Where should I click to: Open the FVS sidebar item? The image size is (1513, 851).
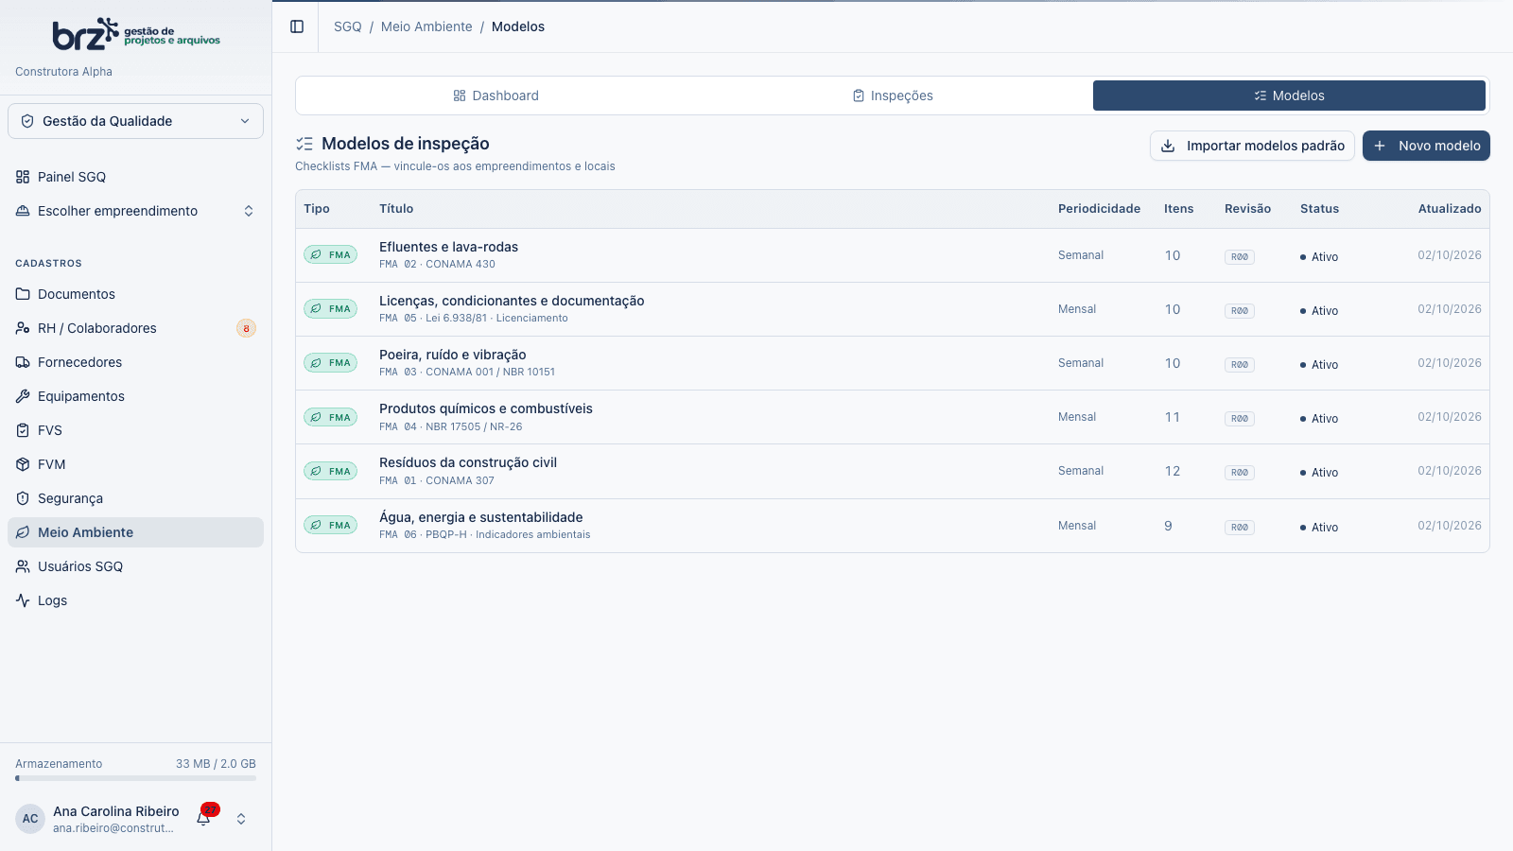click(x=135, y=430)
